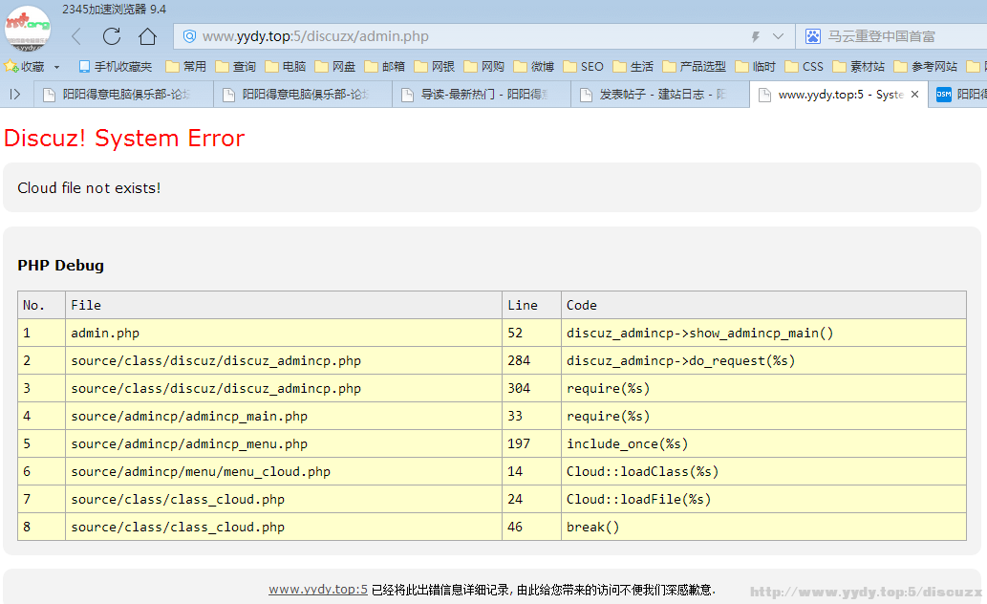Open 手机收藏夹 mobile bookmarks
This screenshot has width=987, height=604.
pos(116,66)
